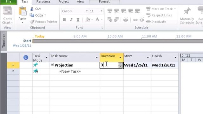
Task: Select row 2 header
Action: [x=13, y=71]
